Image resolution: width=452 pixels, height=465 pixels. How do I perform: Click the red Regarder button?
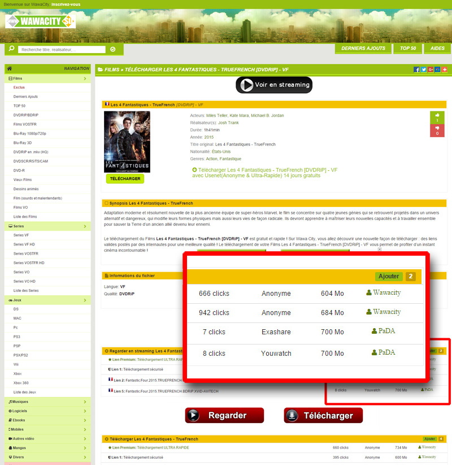click(224, 415)
